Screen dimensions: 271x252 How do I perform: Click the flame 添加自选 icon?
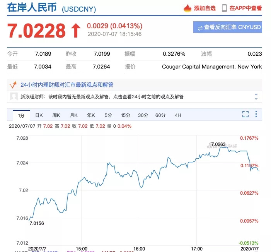tap(187, 8)
